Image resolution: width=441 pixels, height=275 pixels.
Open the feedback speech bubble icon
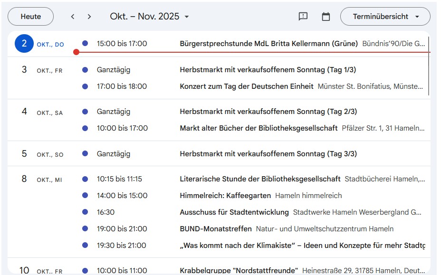[303, 17]
